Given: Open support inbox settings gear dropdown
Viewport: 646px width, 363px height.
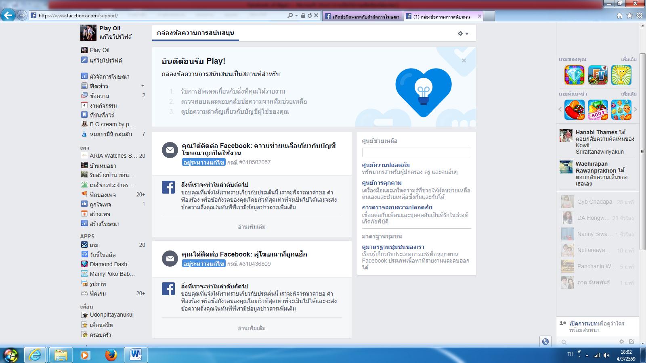Looking at the screenshot, I should [x=463, y=33].
